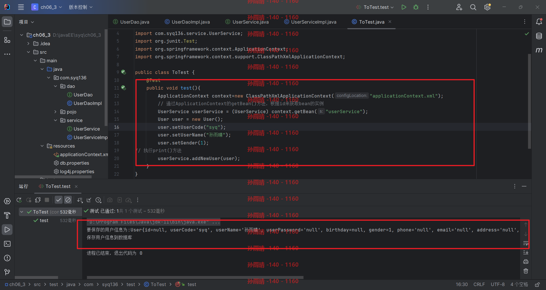Click editor vertical scrollbar

pos(529,101)
